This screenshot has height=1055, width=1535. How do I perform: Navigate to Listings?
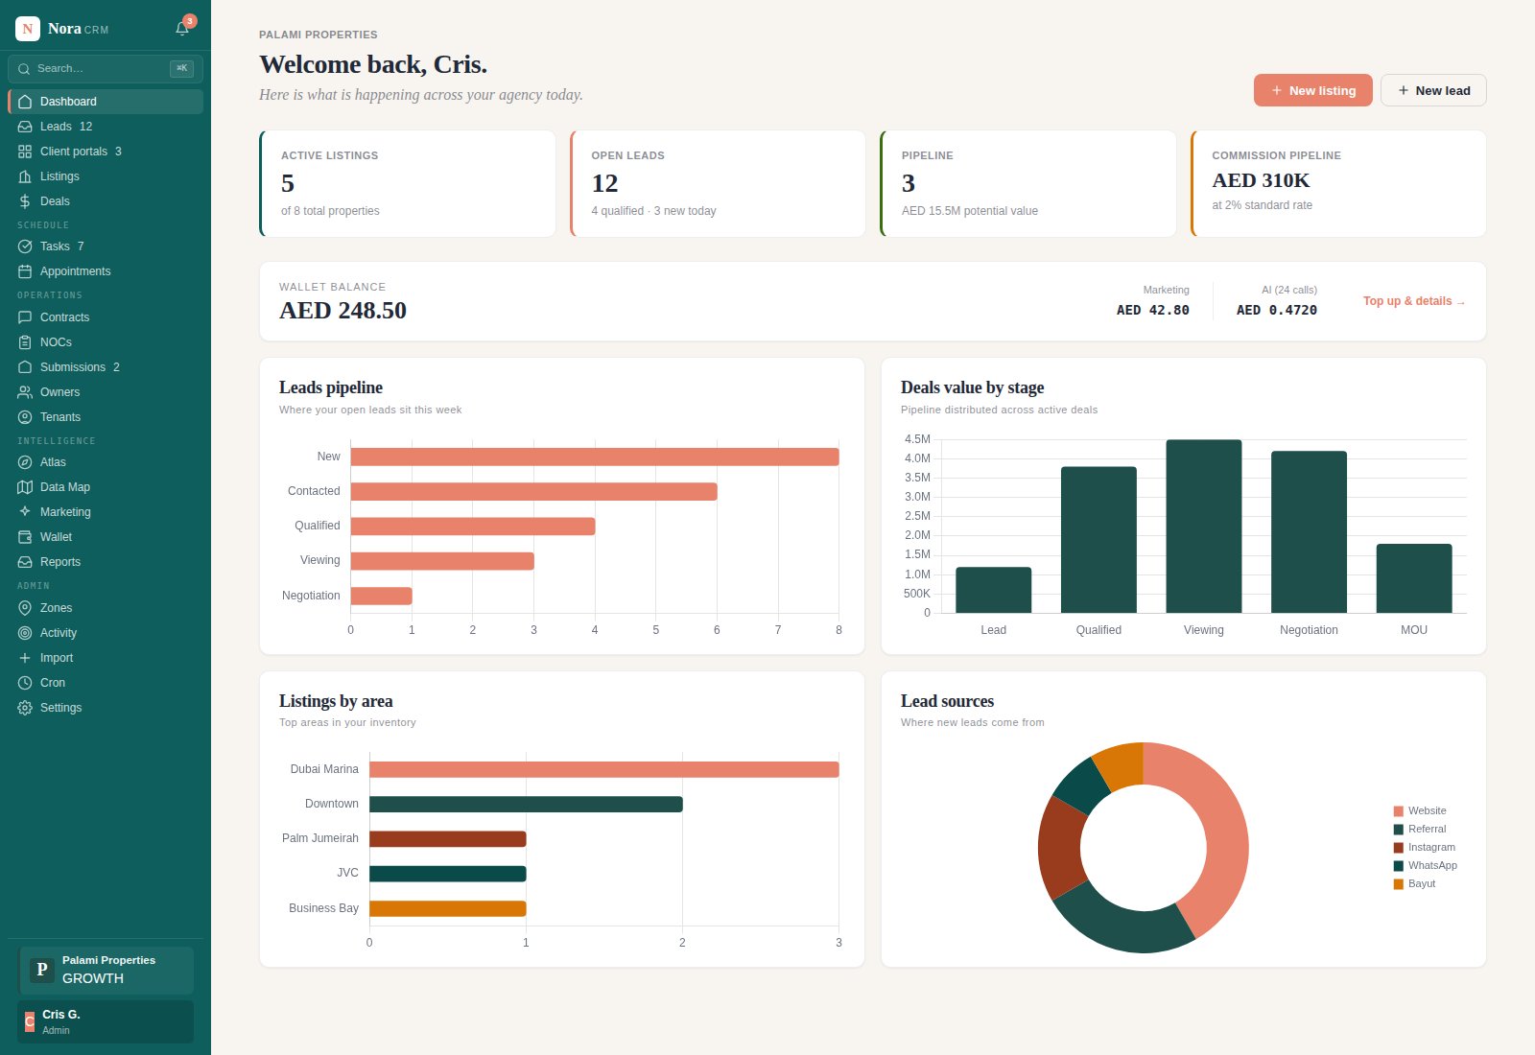coord(106,176)
